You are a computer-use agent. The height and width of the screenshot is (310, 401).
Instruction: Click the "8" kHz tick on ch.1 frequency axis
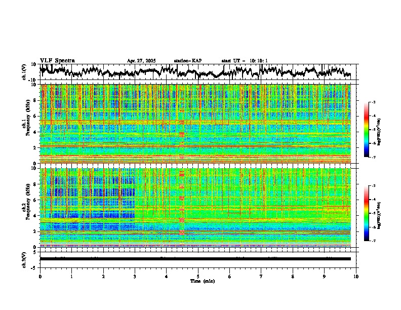coord(35,100)
